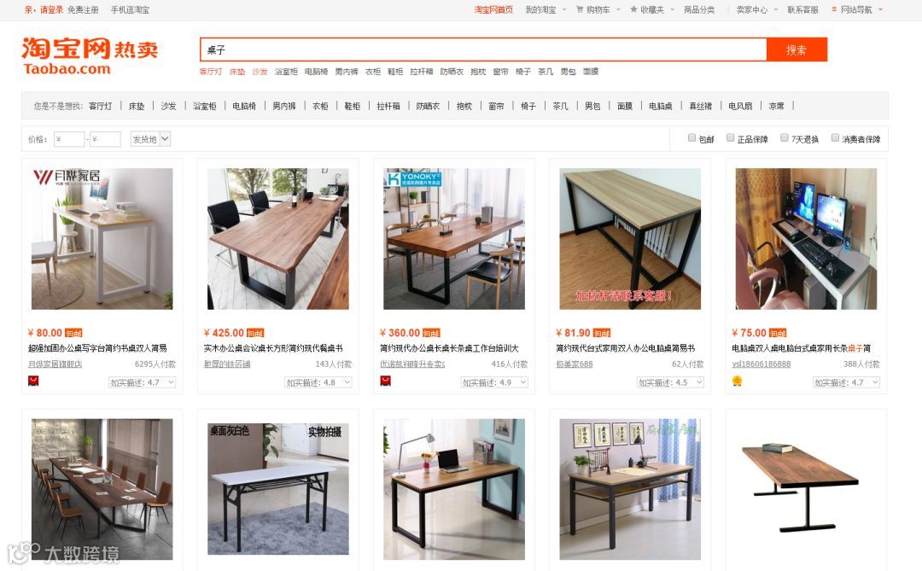Click the orange 搜索 search button
Viewport: 922px width, 571px height.
tap(797, 50)
